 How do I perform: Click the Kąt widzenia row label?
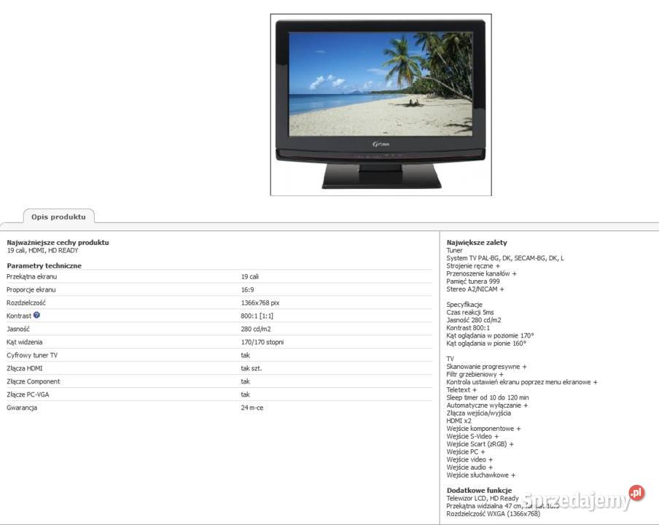25,342
